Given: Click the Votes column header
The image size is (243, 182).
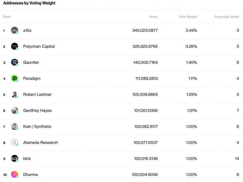Looking at the screenshot, I should (153, 17).
